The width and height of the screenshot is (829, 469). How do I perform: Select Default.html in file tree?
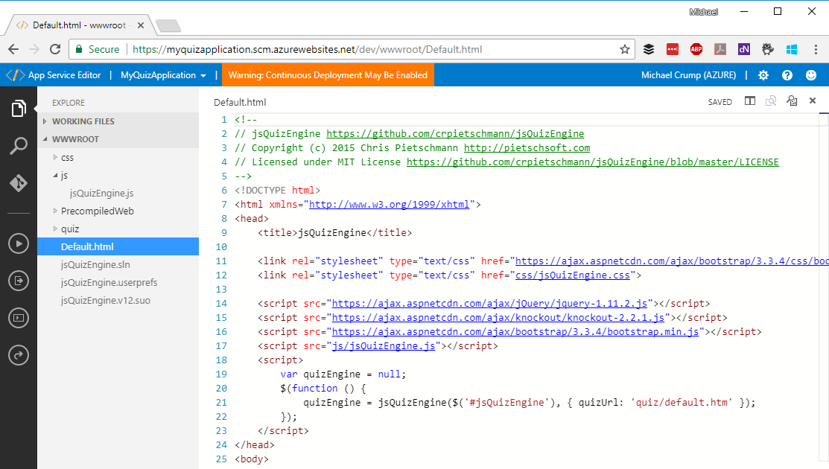[118, 246]
